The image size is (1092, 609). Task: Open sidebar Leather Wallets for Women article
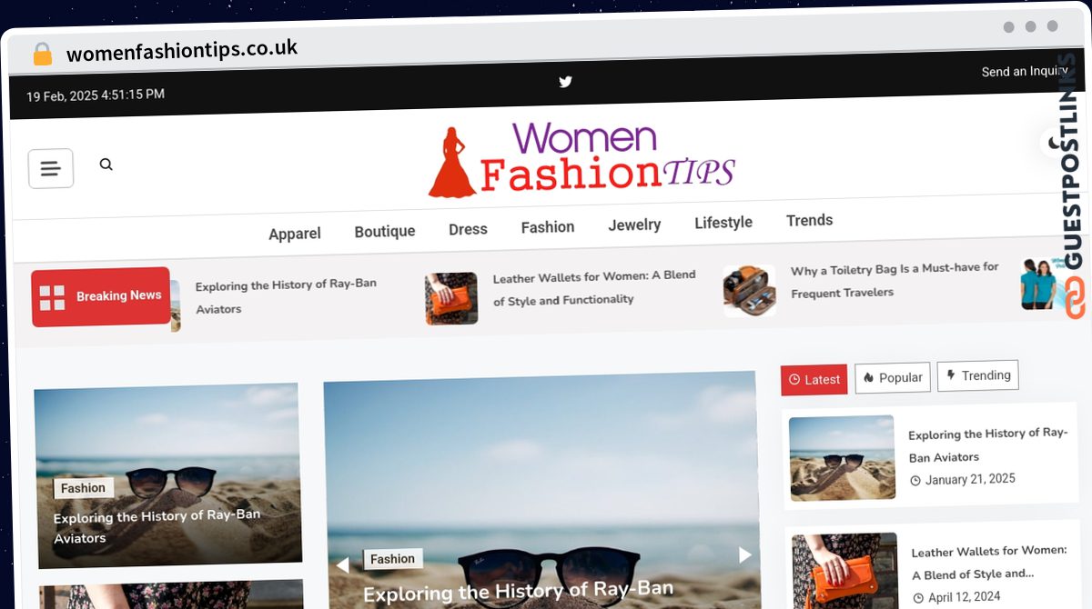(989, 563)
